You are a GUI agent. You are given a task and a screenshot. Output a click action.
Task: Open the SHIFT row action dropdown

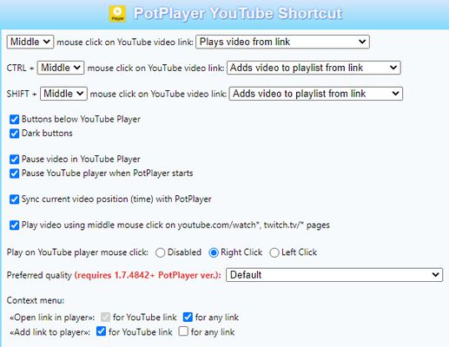point(316,94)
